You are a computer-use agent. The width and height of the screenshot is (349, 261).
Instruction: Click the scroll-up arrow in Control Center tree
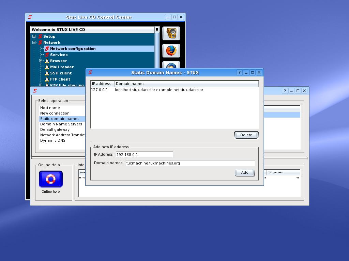[x=157, y=29]
